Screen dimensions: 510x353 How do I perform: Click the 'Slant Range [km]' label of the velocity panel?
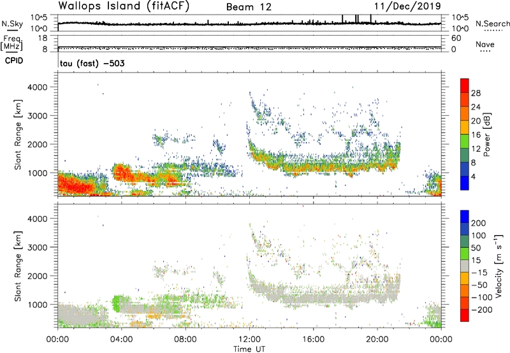click(x=18, y=266)
